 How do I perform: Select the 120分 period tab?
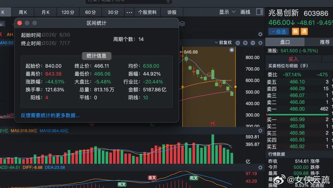[68, 12]
